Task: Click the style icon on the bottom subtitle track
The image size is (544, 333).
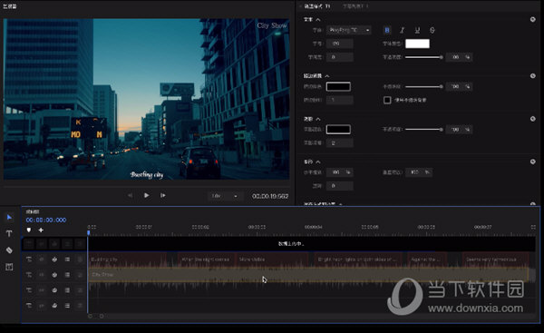Action: click(54, 306)
